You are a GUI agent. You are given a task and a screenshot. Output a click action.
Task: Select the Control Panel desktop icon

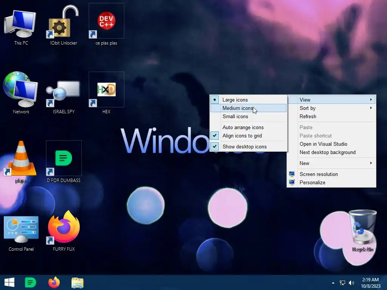click(21, 233)
